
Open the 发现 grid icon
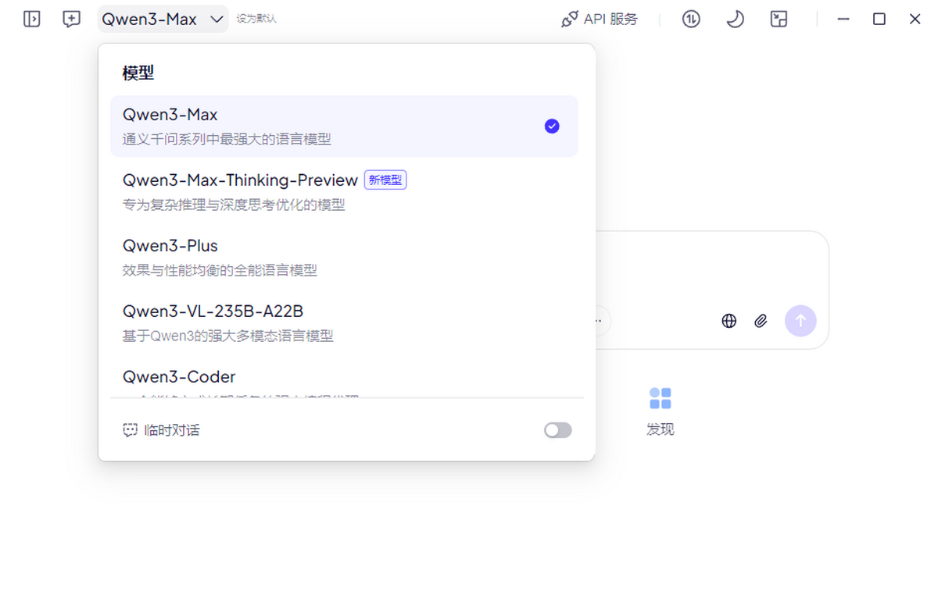pos(661,398)
